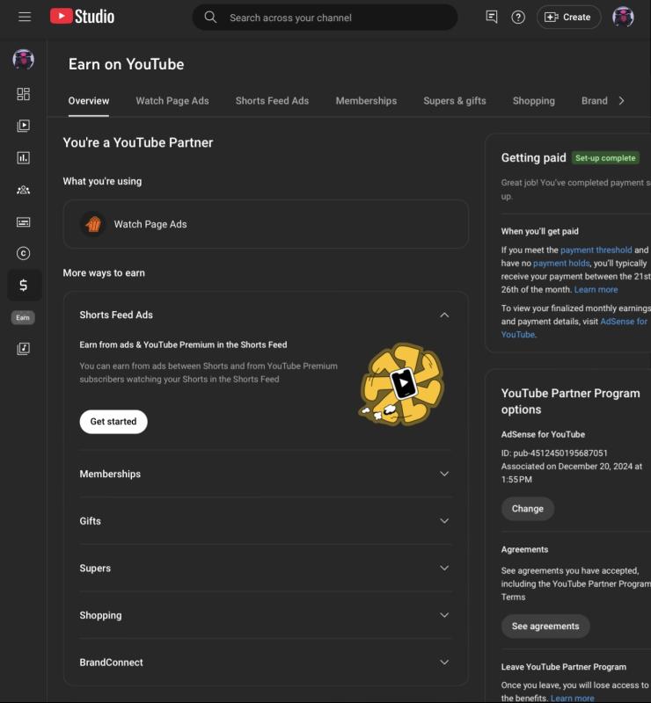
Task: Click the What you're using heading
Action: click(102, 181)
